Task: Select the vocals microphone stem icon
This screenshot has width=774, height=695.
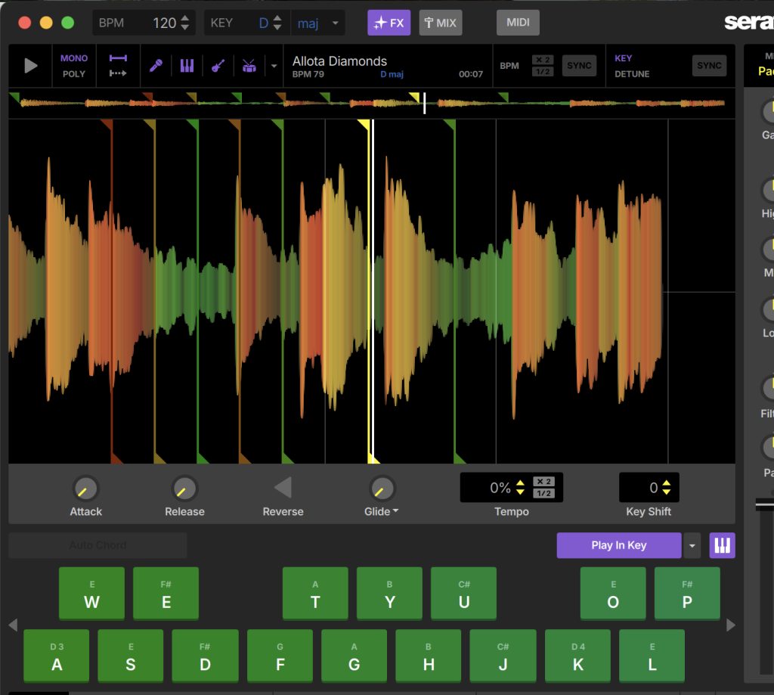Action: tap(156, 66)
